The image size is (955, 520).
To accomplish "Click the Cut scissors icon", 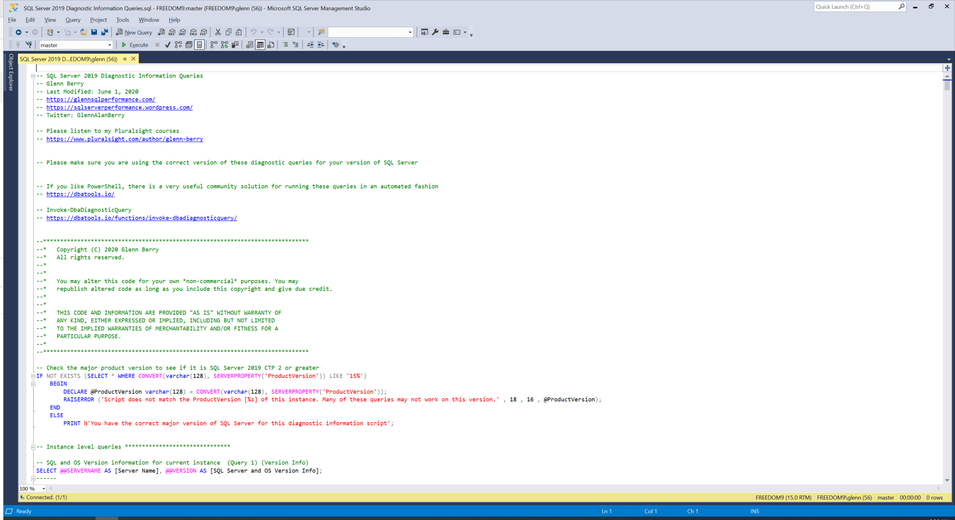I will click(218, 32).
